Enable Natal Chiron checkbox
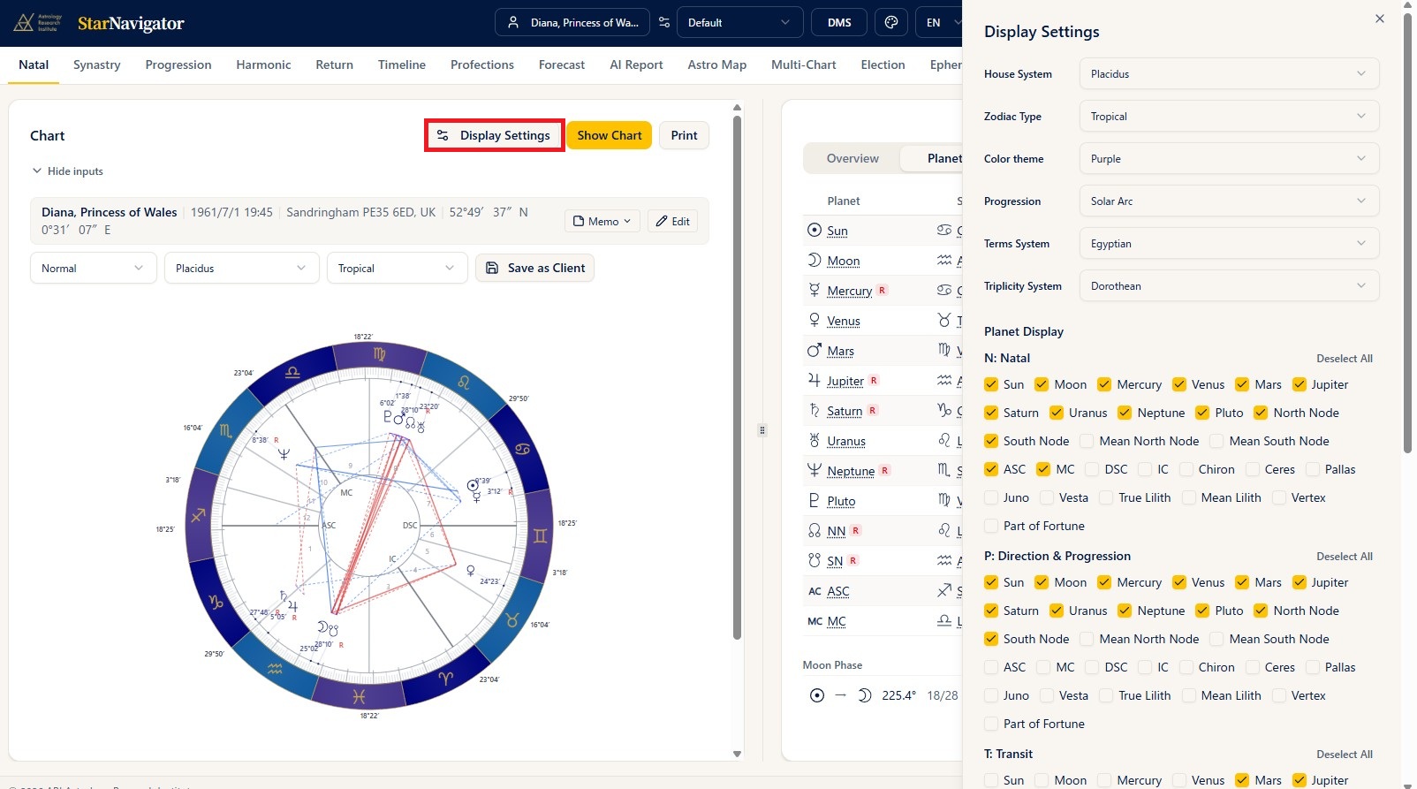Viewport: 1417px width, 789px height. pos(1186,469)
